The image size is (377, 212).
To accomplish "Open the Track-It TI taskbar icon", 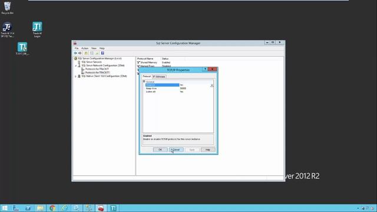I will click(113, 208).
